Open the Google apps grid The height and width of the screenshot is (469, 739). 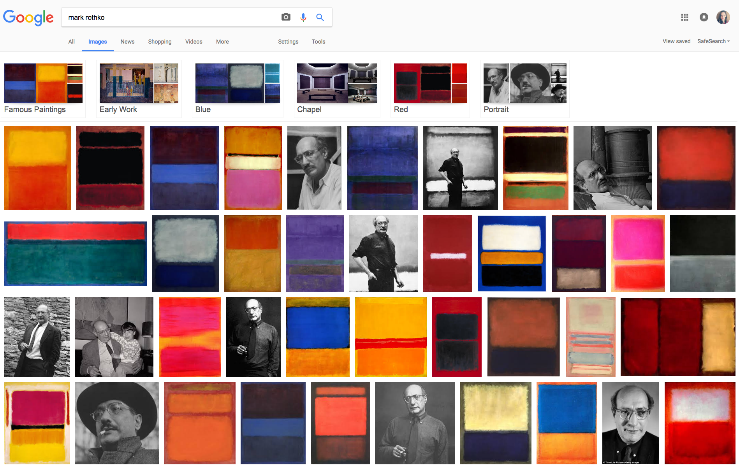[684, 18]
